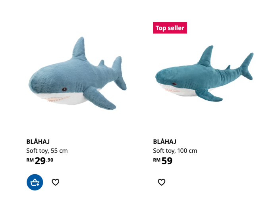The image size is (278, 204).
Task: Select the "Soft toy, 55 cm" description
Action: point(47,151)
